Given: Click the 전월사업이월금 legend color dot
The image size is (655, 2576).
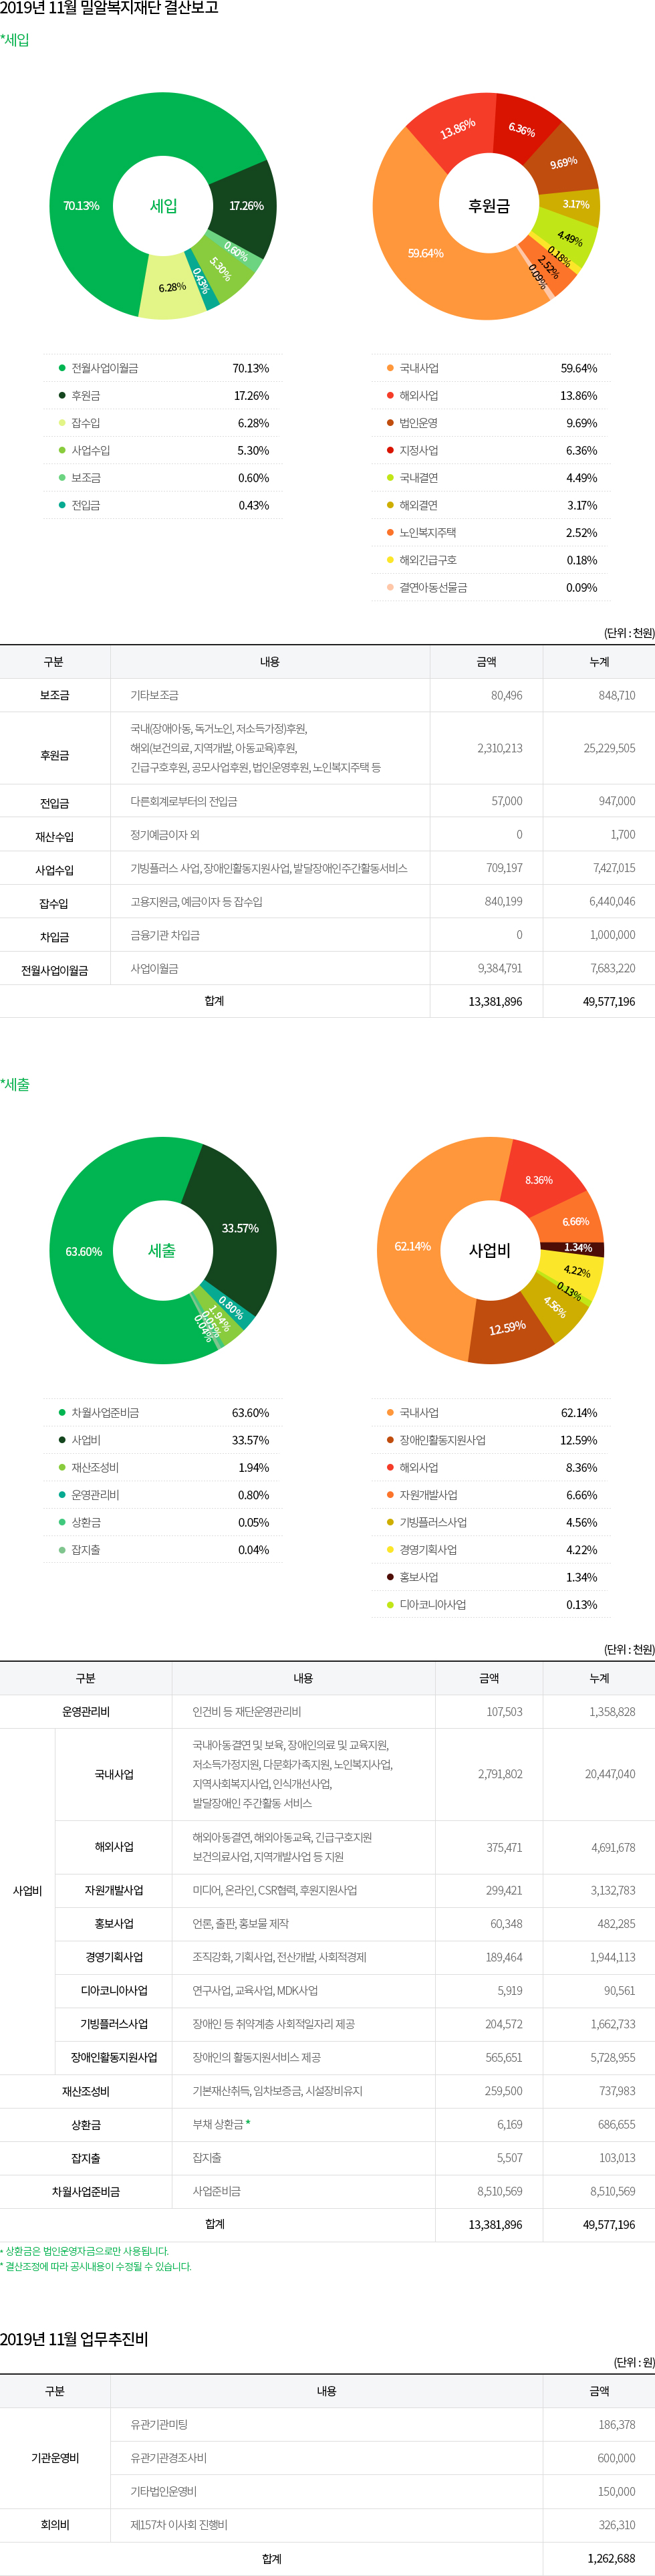Looking at the screenshot, I should click(x=62, y=368).
